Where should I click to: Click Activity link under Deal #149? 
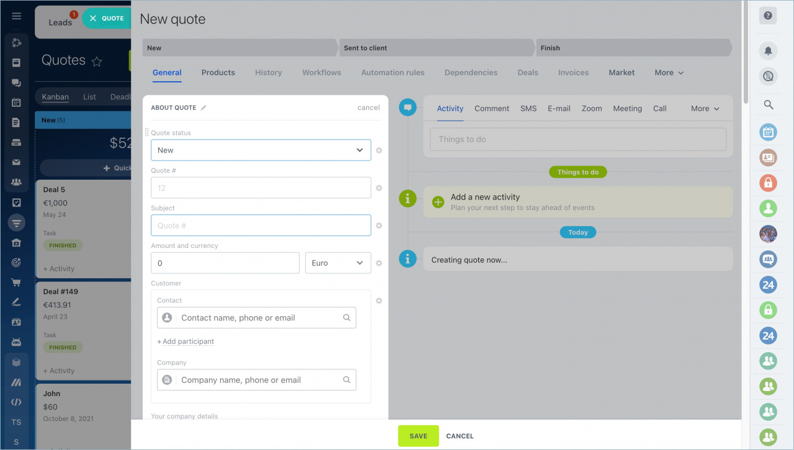(x=58, y=371)
